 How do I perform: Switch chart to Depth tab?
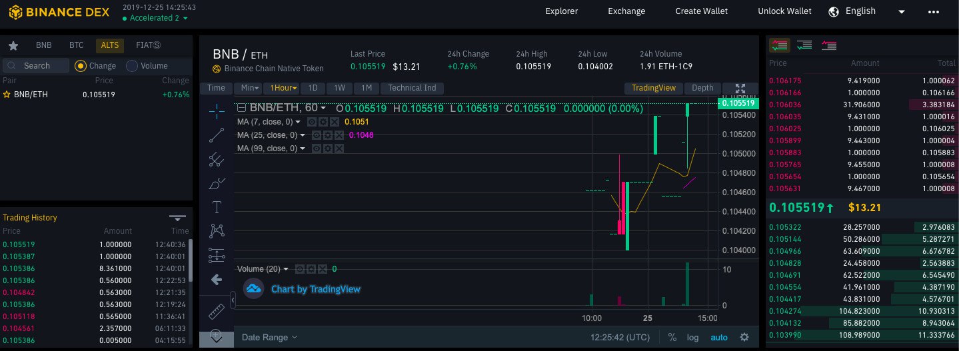pyautogui.click(x=702, y=88)
